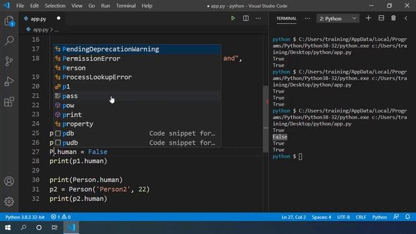Split the editor right
This screenshot has height=234, width=416.
[246, 18]
